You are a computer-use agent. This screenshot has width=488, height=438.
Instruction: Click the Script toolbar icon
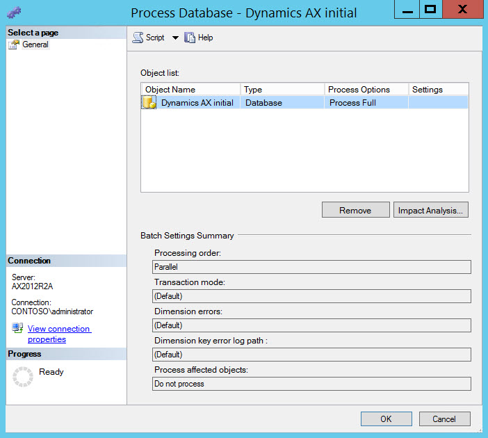click(138, 38)
